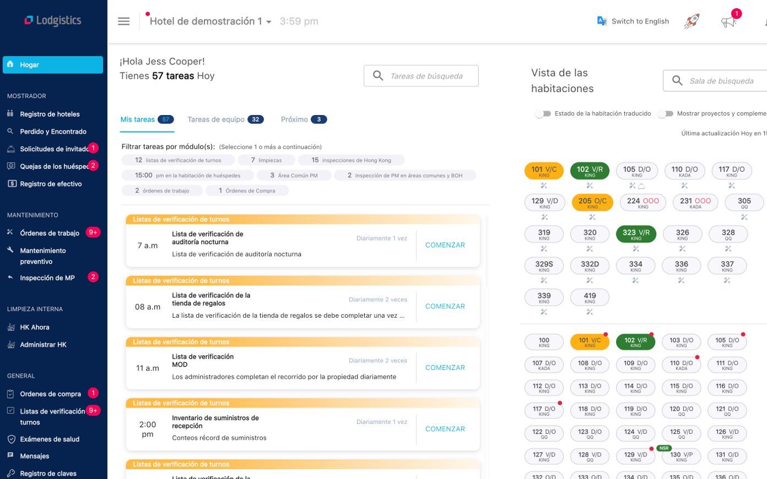Open the Órdenes de trabajo sidebar item

50,233
